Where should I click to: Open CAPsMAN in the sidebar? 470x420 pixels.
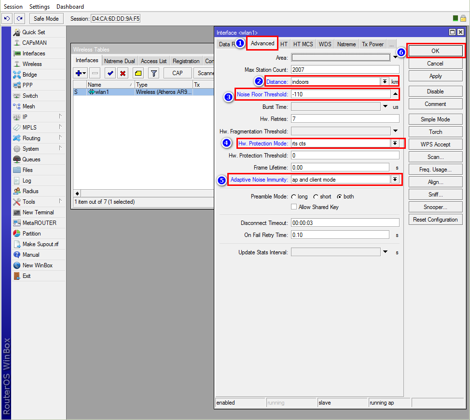pyautogui.click(x=34, y=43)
